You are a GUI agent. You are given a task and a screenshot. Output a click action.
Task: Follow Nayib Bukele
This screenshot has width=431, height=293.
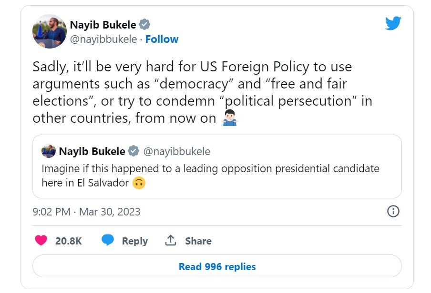(162, 39)
